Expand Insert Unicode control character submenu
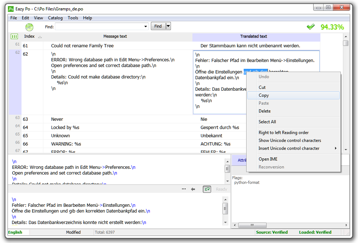The width and height of the screenshot is (358, 243). coord(336,148)
